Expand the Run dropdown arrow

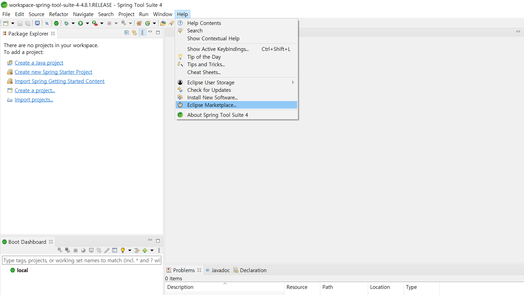87,23
